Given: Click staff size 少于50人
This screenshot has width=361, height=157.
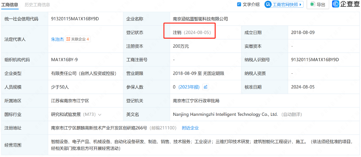Looking at the screenshot, I should pyautogui.click(x=60, y=87).
